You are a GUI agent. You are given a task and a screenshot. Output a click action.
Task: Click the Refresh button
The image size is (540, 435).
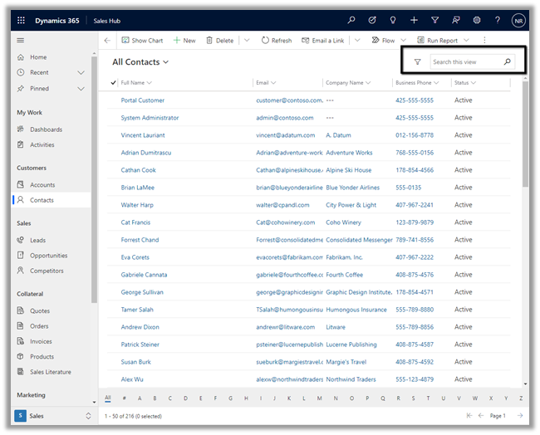(276, 40)
